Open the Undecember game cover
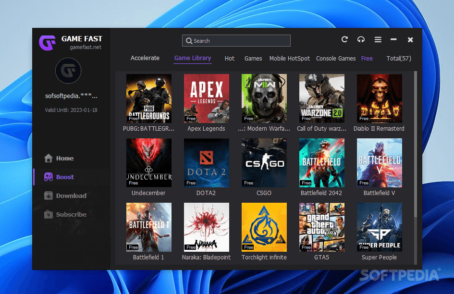Image resolution: width=454 pixels, height=294 pixels. (149, 163)
